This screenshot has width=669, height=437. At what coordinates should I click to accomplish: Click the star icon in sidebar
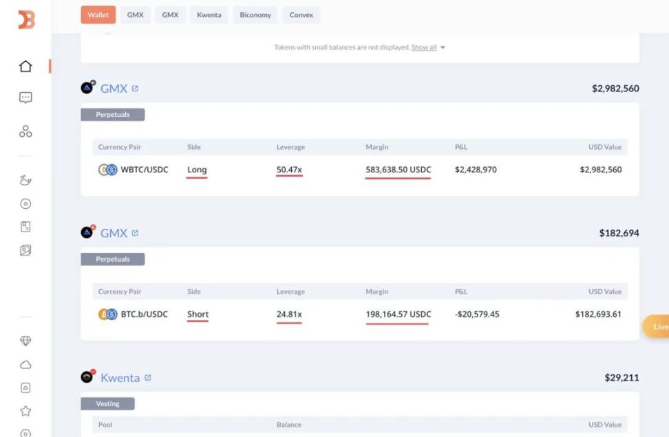point(25,411)
